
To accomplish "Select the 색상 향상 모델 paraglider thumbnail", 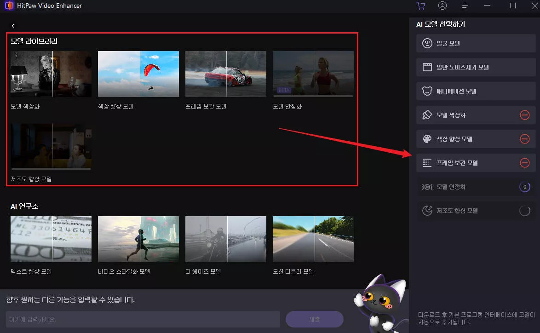I will (x=138, y=74).
